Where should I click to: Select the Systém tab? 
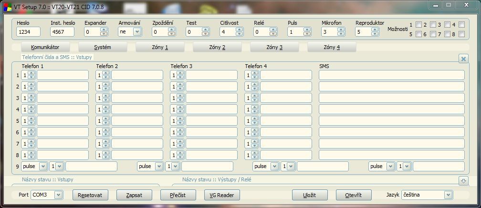click(103, 47)
